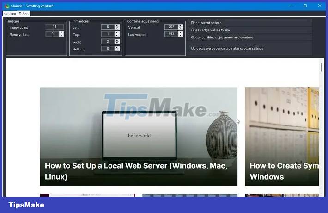Minimize the ShareX window

[x=291, y=6]
